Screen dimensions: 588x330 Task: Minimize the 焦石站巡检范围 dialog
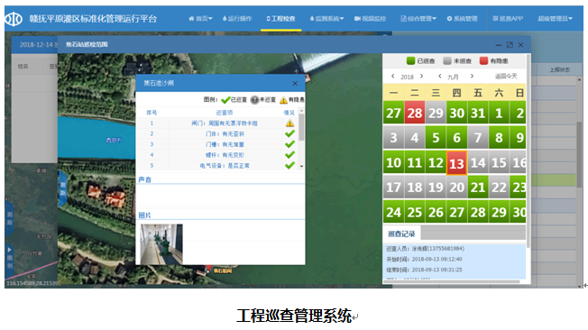(x=499, y=45)
